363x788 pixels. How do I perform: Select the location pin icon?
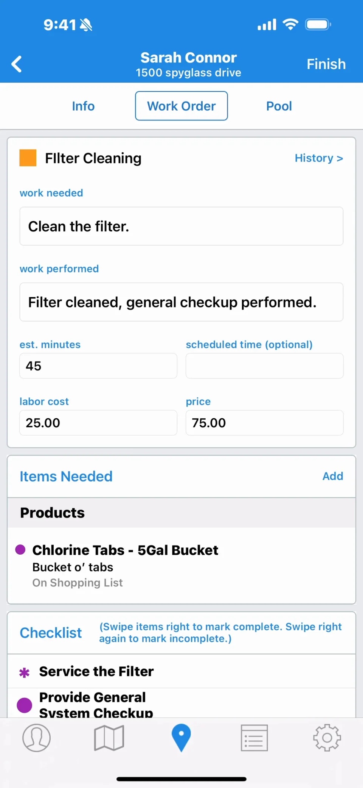[181, 738]
